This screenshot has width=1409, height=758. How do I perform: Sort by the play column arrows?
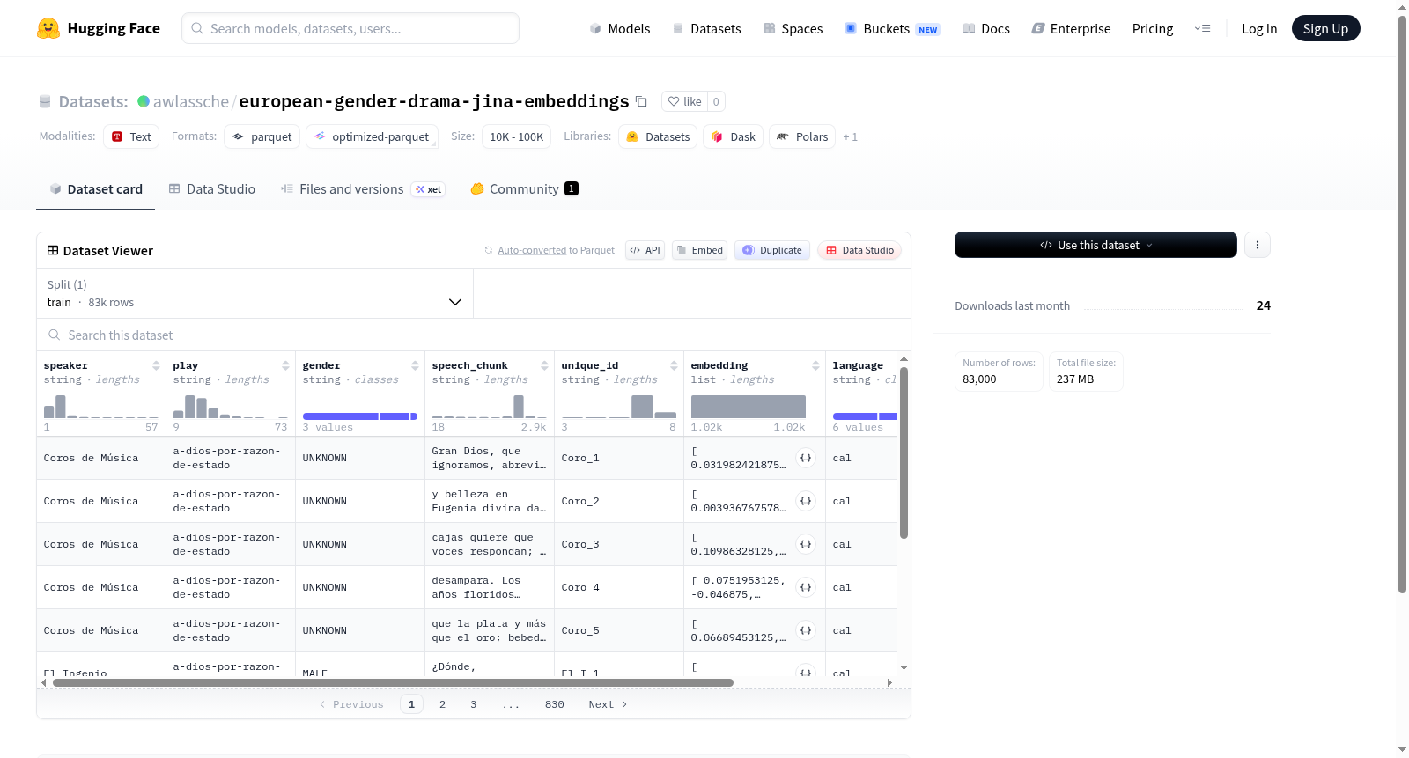(x=285, y=365)
